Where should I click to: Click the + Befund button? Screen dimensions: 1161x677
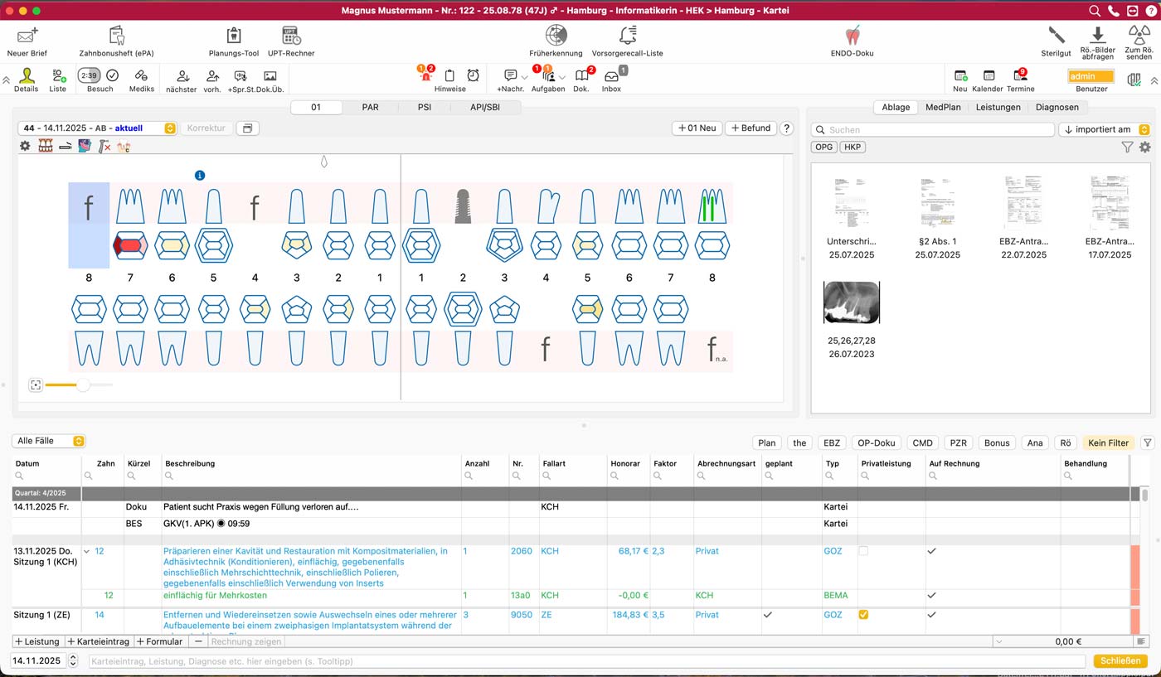(751, 128)
